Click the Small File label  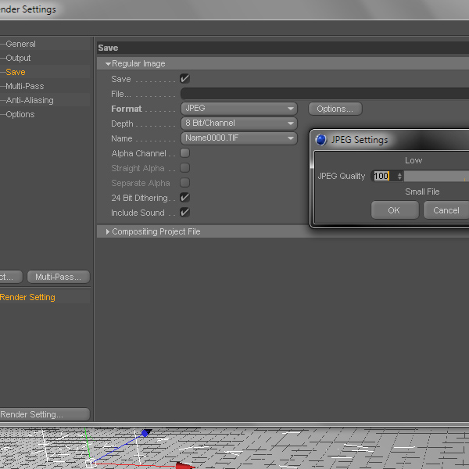tap(422, 192)
